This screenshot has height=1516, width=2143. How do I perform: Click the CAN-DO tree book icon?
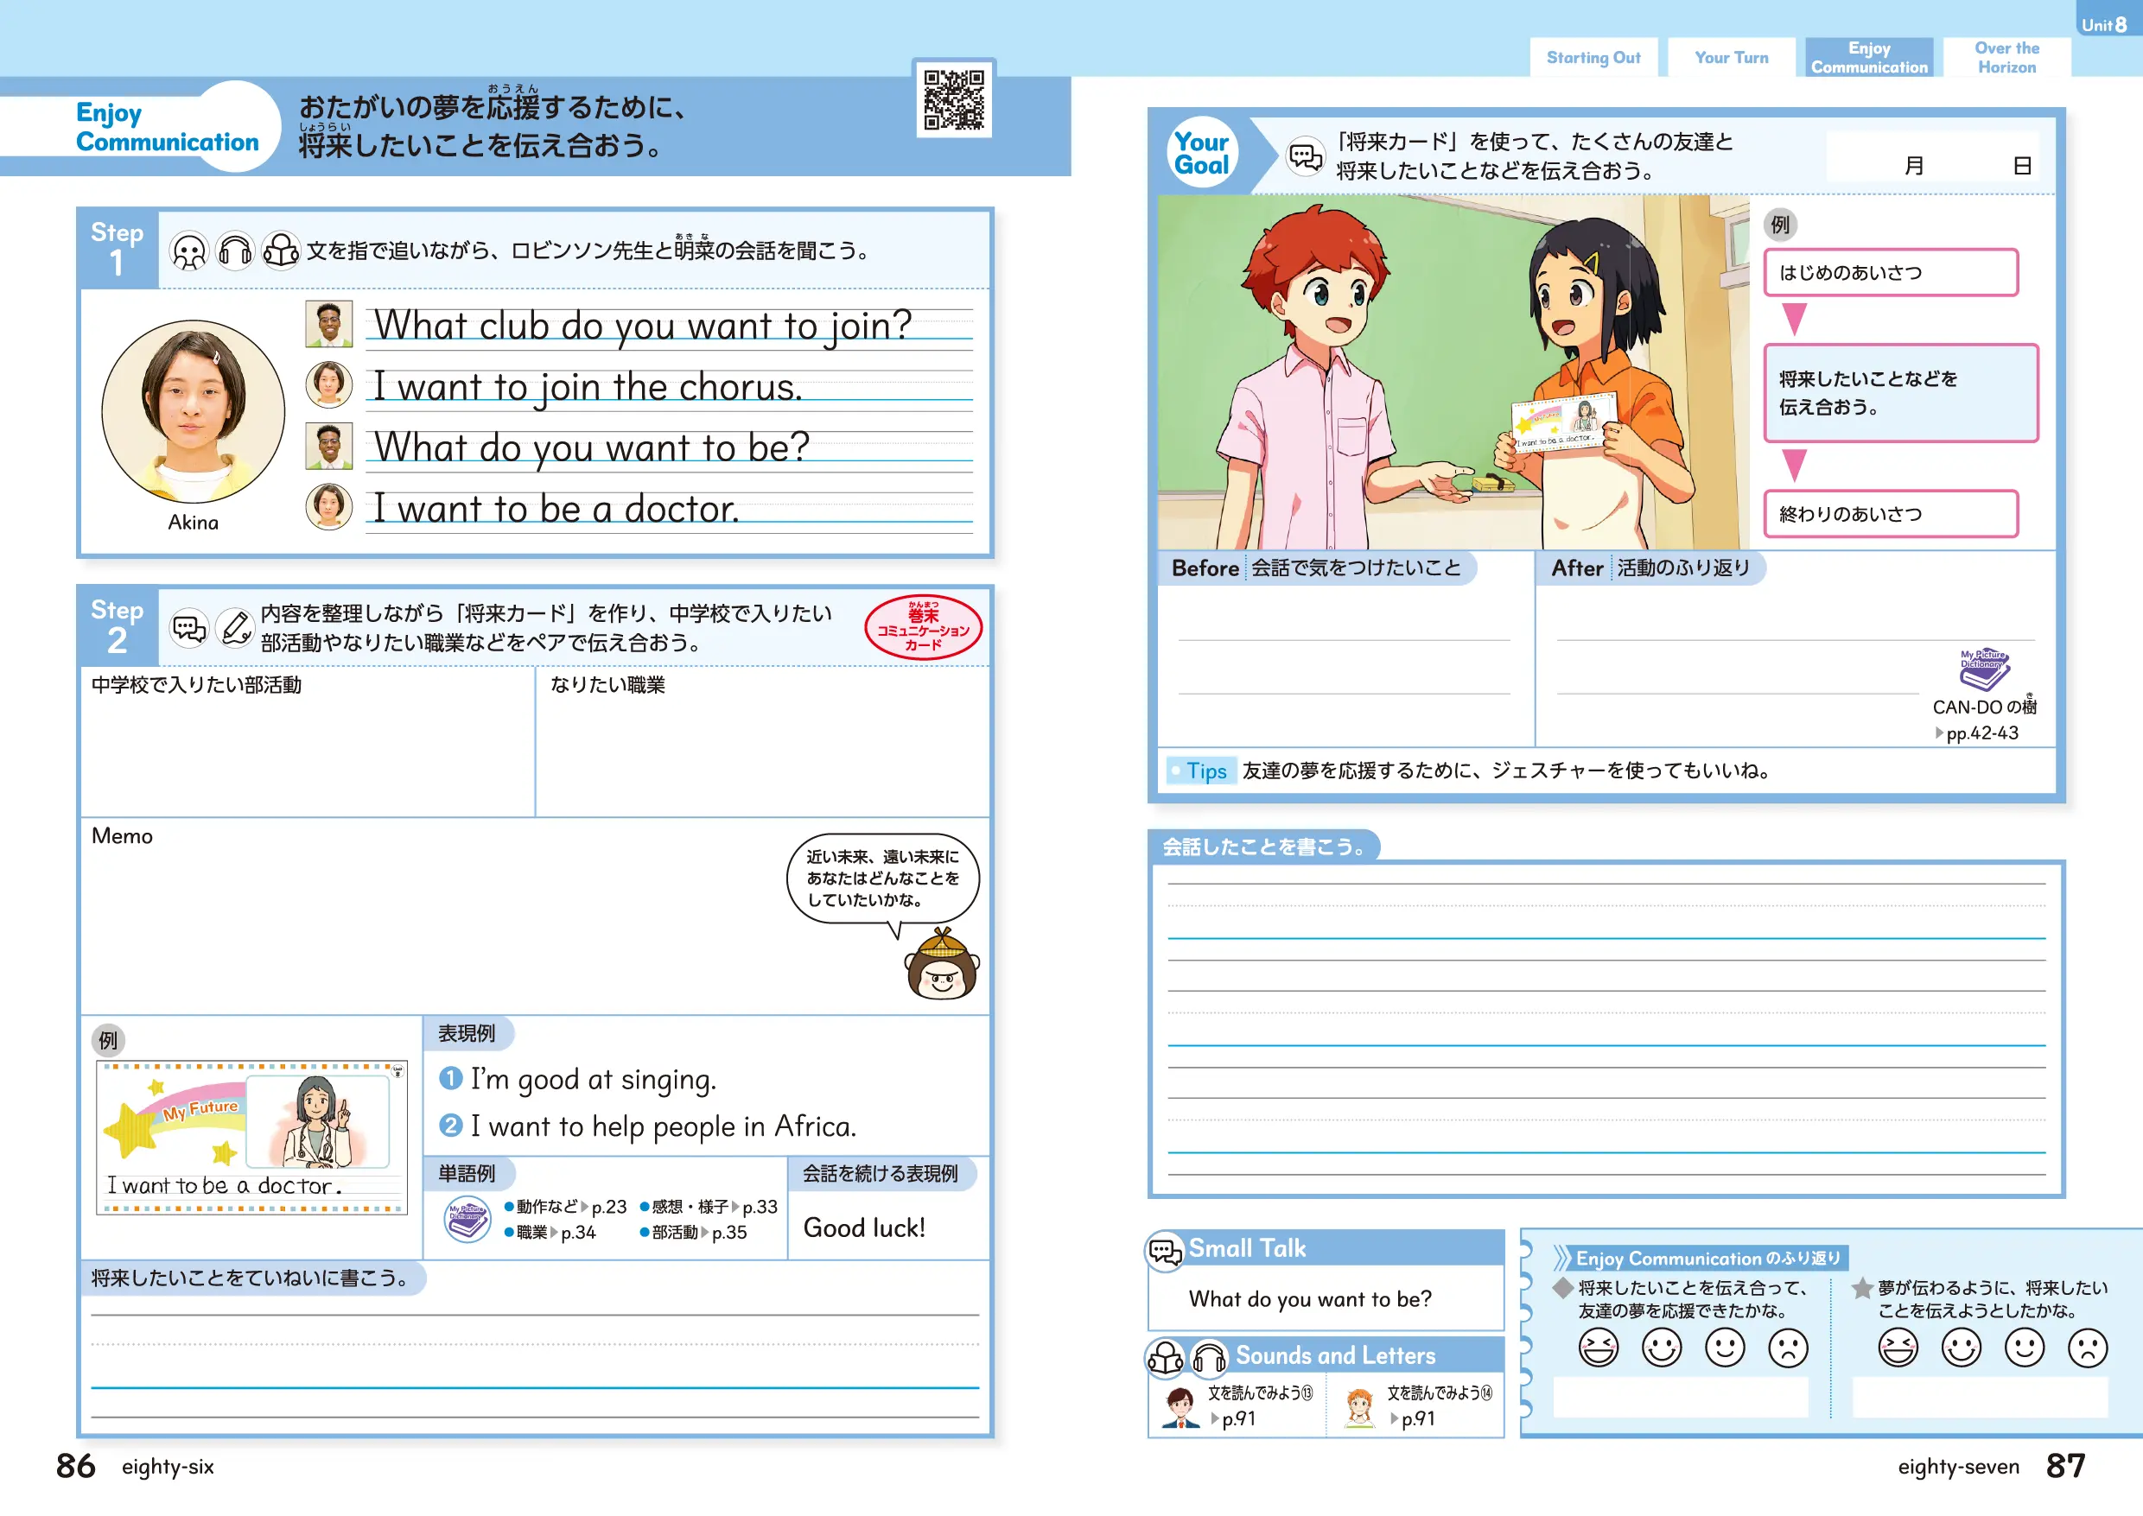(1983, 669)
